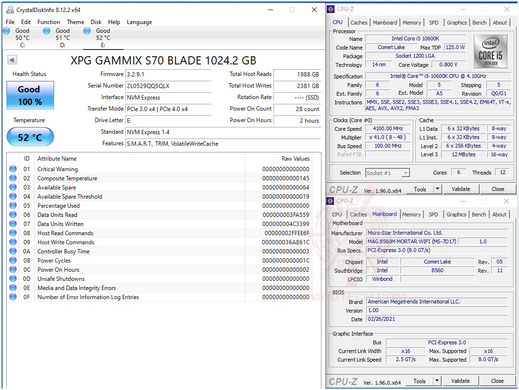
Task: Select the drive E: status icon
Action: point(87,30)
